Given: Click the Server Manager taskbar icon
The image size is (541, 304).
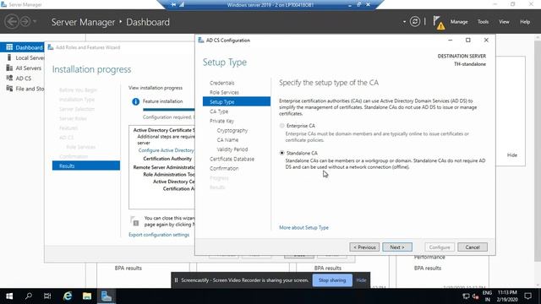Looking at the screenshot, I should pyautogui.click(x=106, y=296).
